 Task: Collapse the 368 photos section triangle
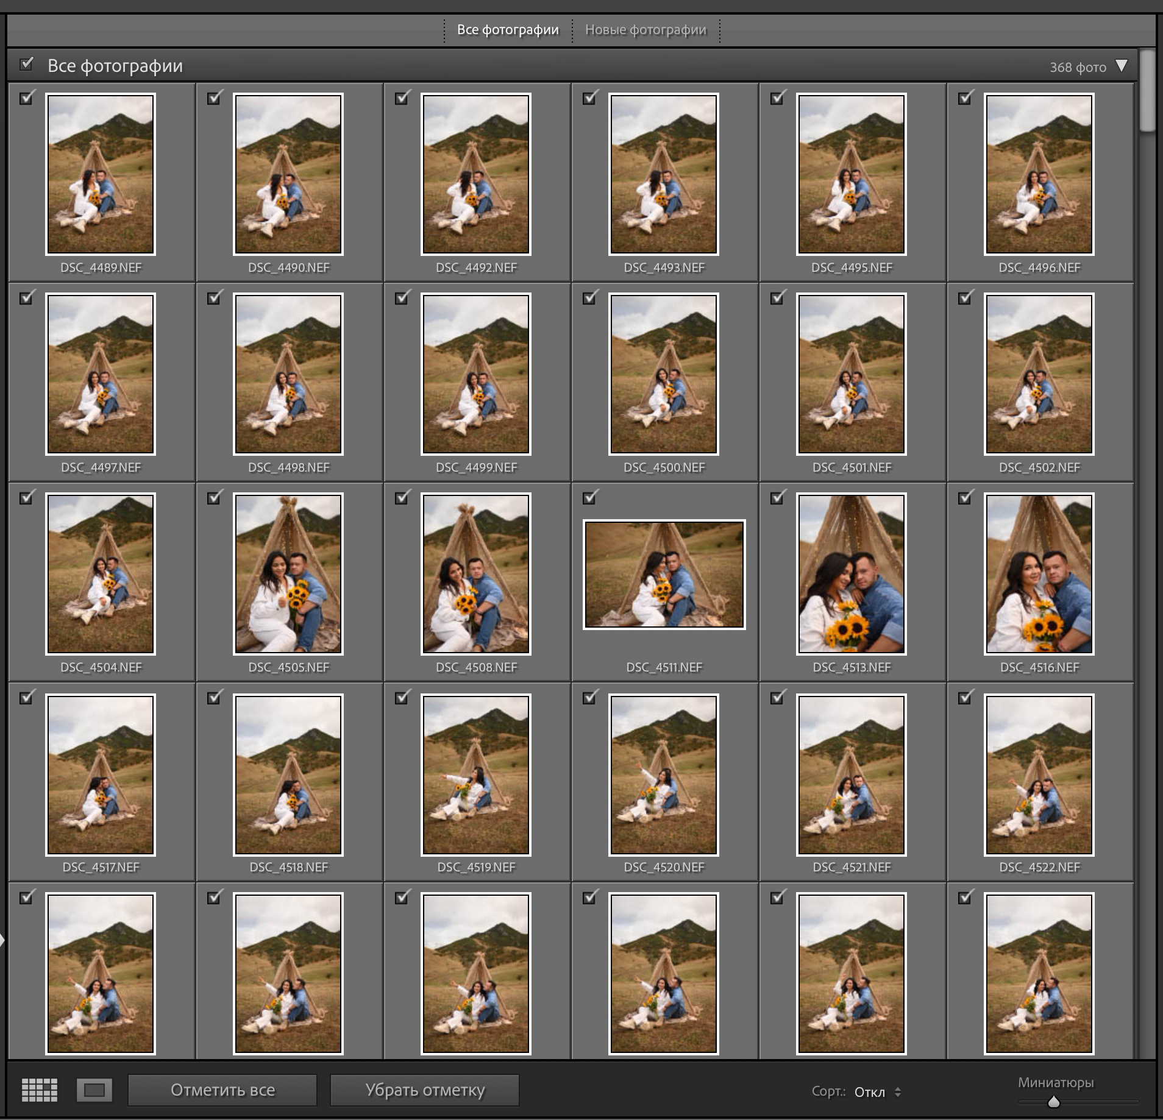[x=1122, y=66]
